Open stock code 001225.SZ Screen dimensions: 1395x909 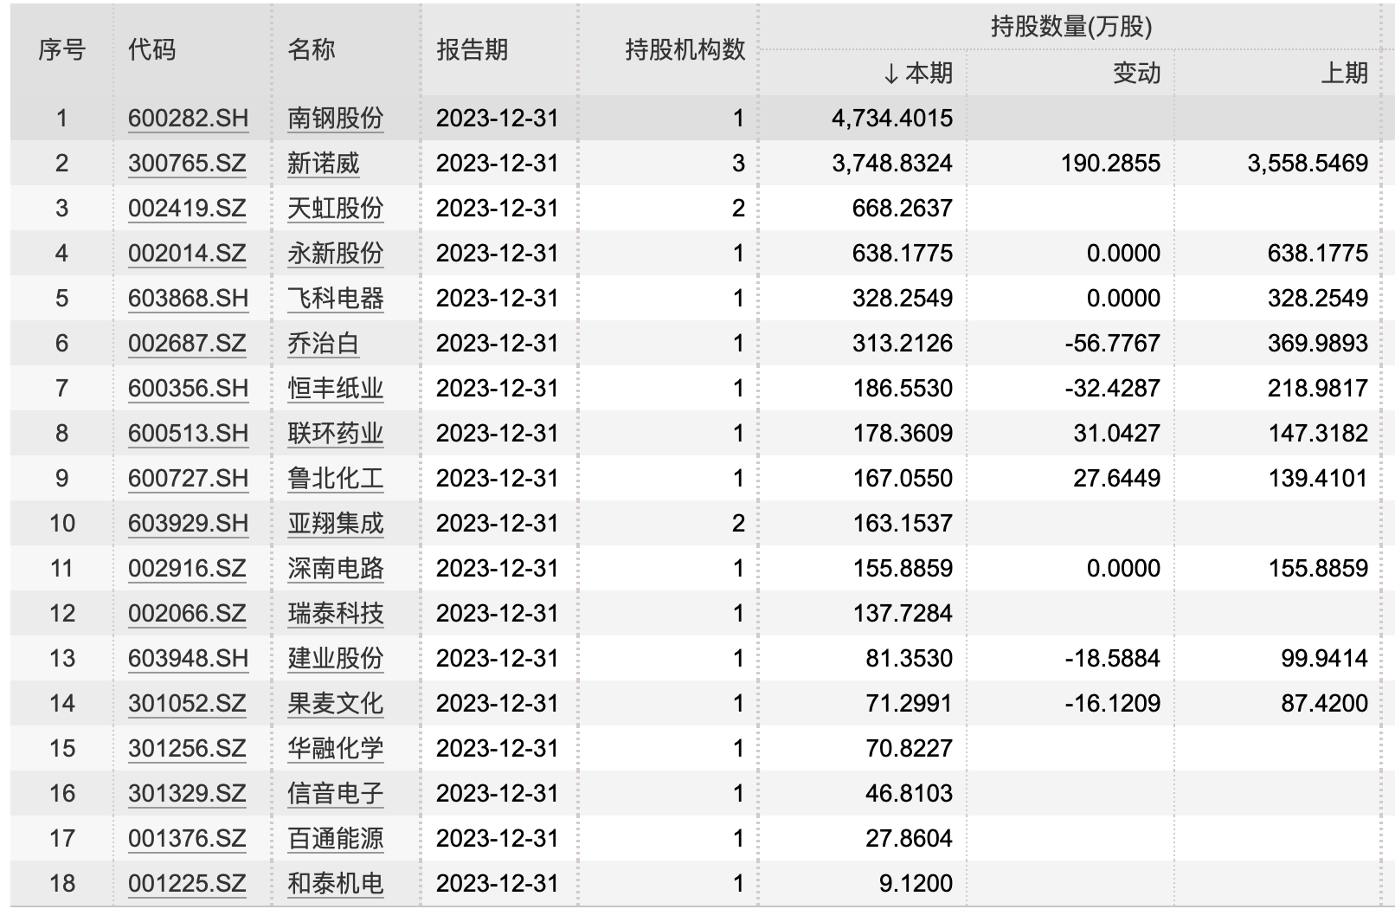click(x=187, y=884)
